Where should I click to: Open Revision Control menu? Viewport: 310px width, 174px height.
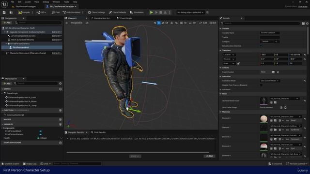tap(297, 164)
